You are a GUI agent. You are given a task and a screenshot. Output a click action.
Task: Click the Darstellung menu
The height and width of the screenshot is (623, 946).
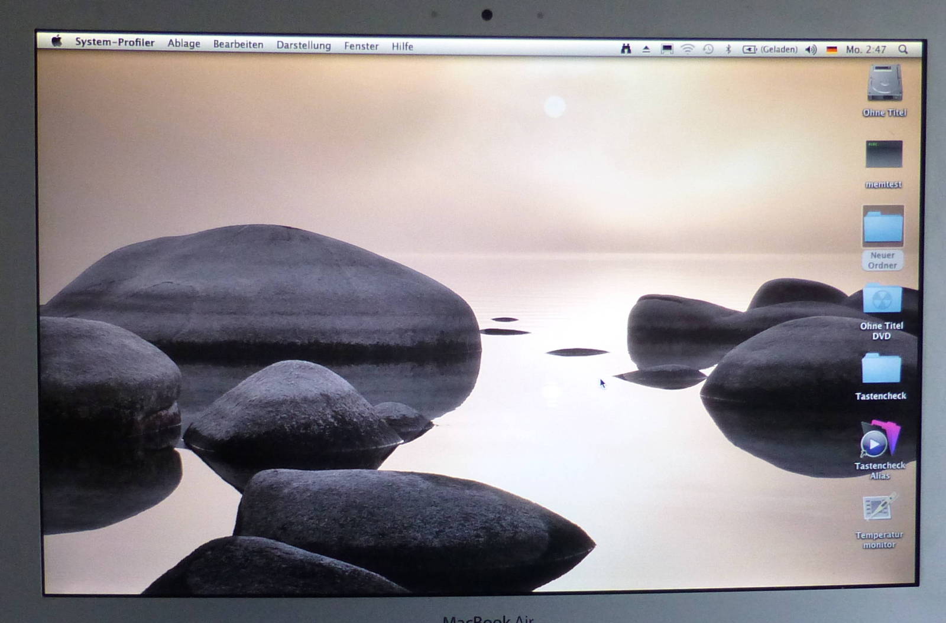[x=303, y=45]
